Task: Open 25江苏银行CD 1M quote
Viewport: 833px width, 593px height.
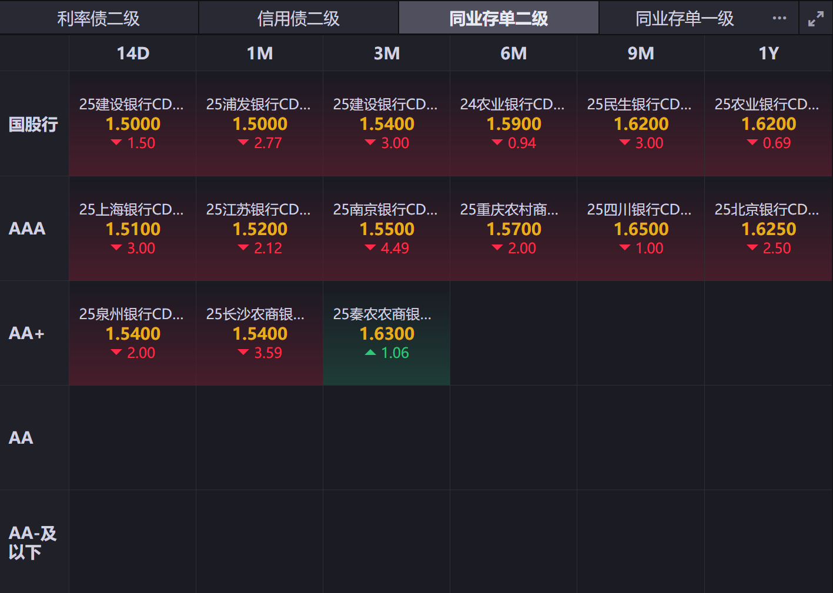Action: pos(260,229)
